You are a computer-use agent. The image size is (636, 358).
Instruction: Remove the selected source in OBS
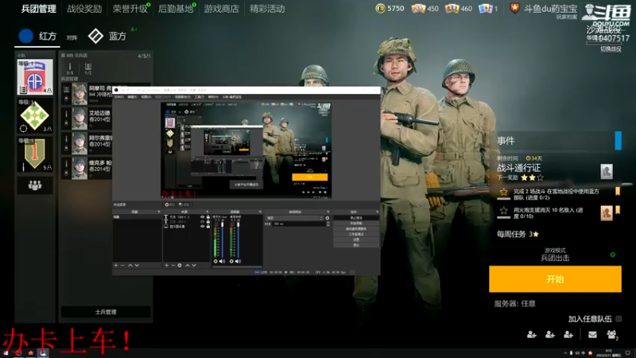[173, 266]
